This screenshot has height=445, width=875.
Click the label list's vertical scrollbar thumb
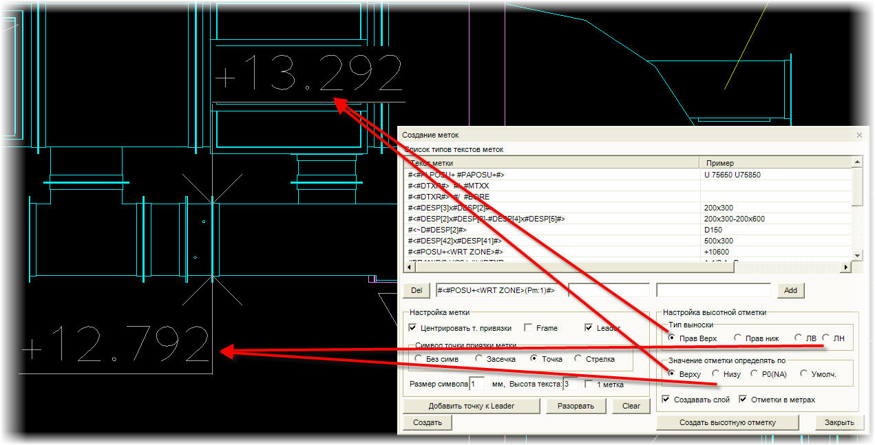(x=857, y=187)
